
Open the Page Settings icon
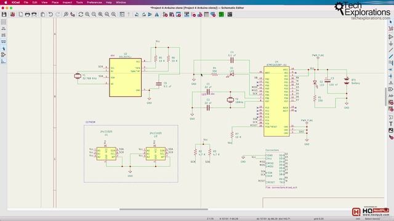pyautogui.click(x=20, y=14)
